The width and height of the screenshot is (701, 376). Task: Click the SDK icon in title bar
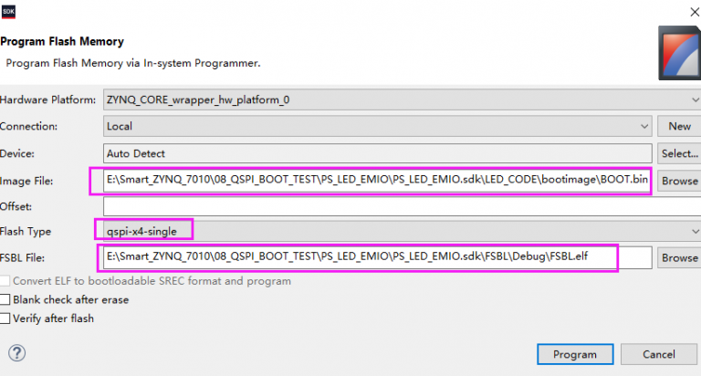[x=10, y=9]
